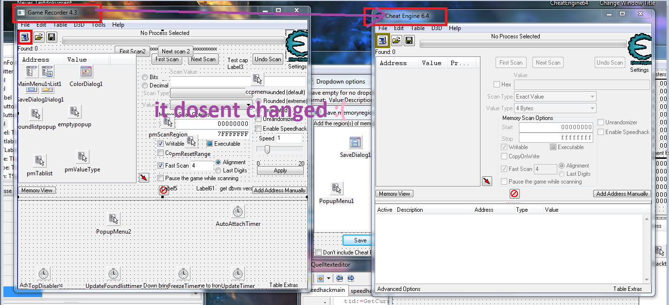Image resolution: width=669 pixels, height=305 pixels.
Task: Select the ColorDialog1 component icon
Action: tap(86, 72)
